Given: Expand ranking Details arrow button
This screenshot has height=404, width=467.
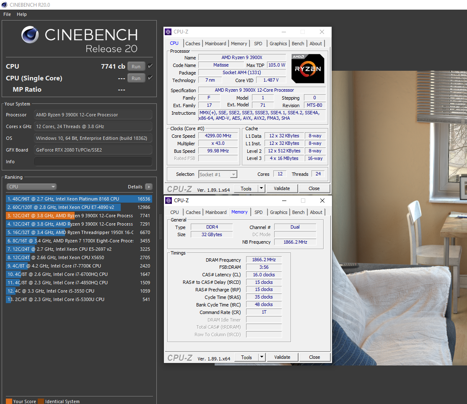Looking at the screenshot, I should [x=149, y=187].
